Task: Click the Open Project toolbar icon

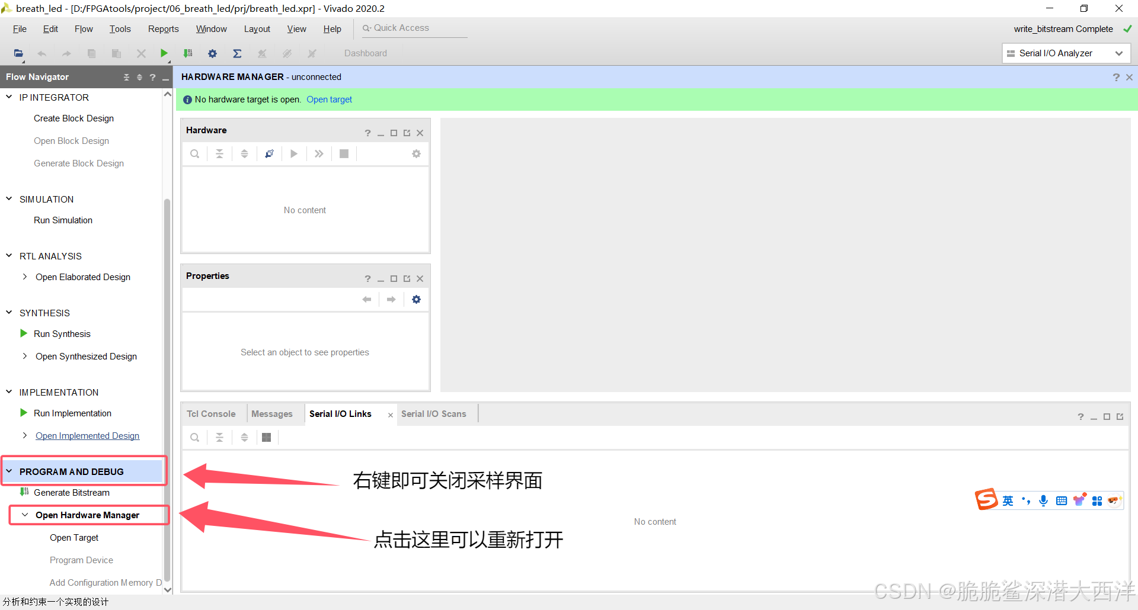Action: click(x=18, y=53)
